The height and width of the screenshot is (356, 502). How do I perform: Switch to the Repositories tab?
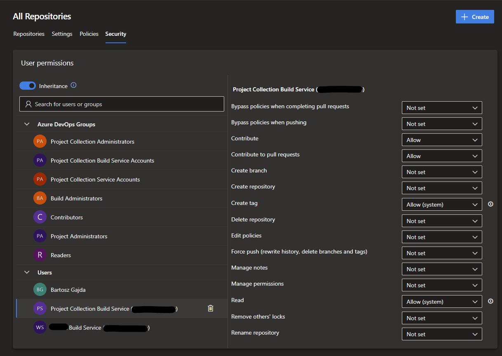coord(29,34)
